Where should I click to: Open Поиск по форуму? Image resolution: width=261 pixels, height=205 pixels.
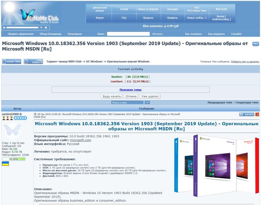pos(148,9)
